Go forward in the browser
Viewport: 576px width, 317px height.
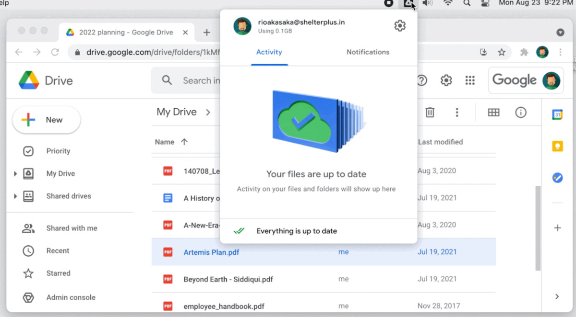(x=37, y=52)
